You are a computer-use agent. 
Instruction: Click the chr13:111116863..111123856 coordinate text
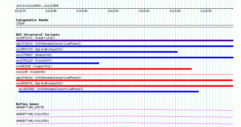click(37, 6)
